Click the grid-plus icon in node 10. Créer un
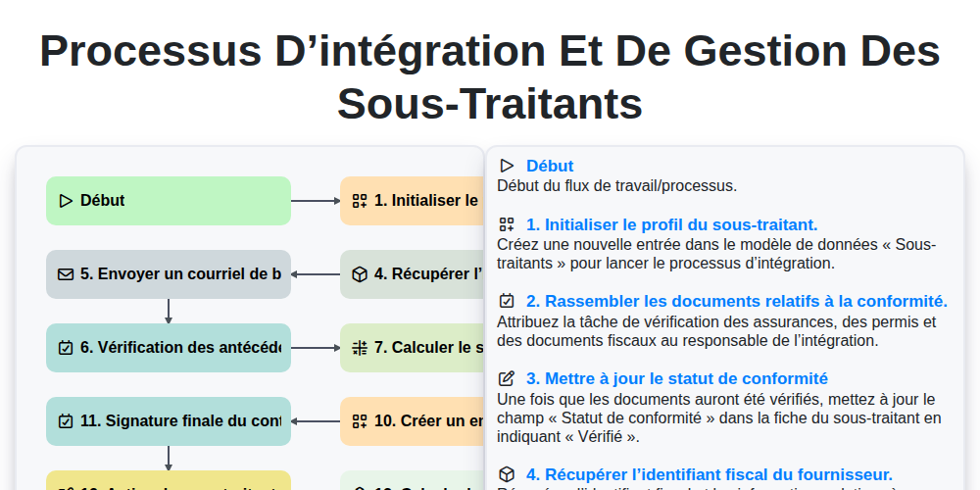Image resolution: width=980 pixels, height=490 pixels. click(360, 421)
